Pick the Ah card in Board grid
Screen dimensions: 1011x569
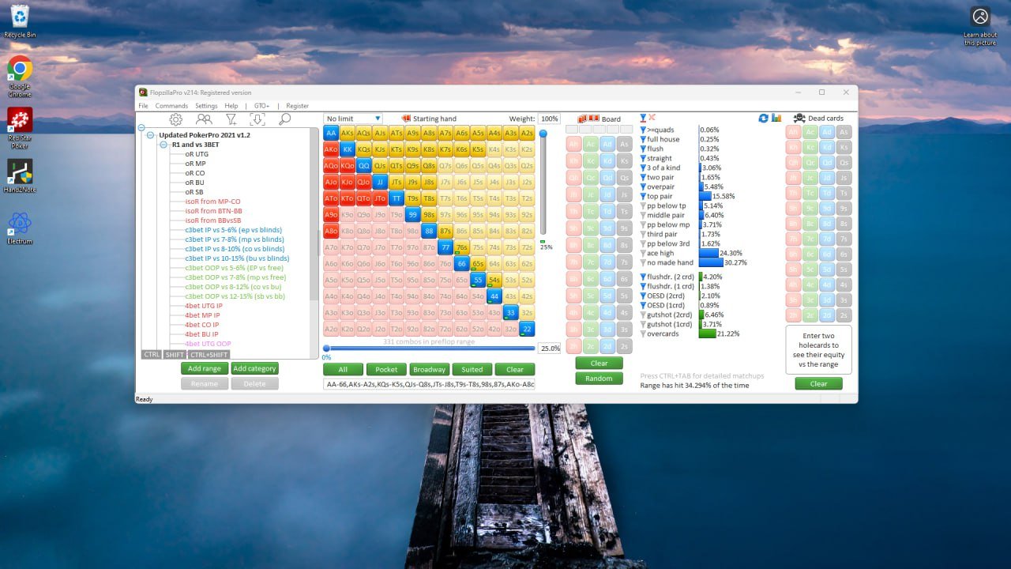(574, 144)
